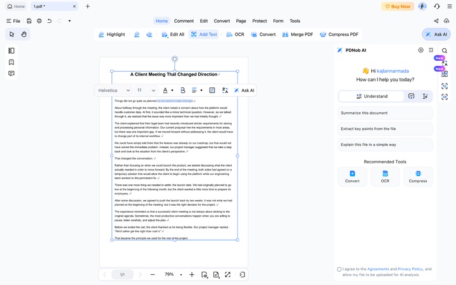Click the share icon

pyautogui.click(x=436, y=21)
